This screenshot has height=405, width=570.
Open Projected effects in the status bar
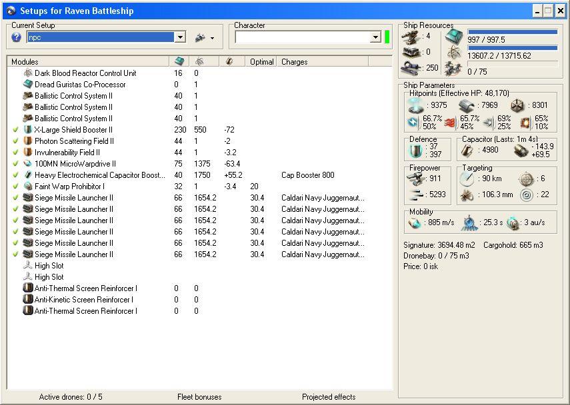[329, 397]
